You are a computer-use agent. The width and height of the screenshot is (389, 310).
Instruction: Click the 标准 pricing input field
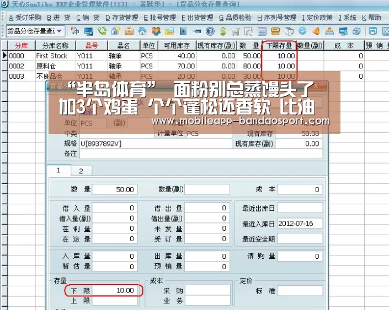300,291
